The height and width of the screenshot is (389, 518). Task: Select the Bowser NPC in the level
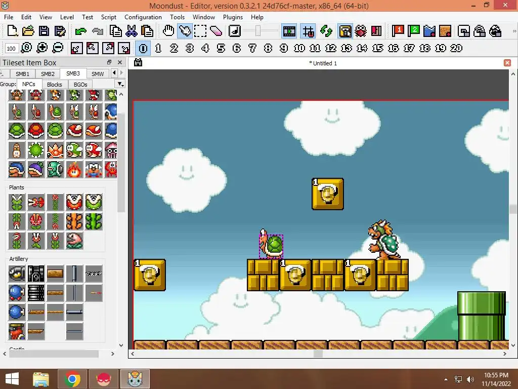pyautogui.click(x=384, y=240)
